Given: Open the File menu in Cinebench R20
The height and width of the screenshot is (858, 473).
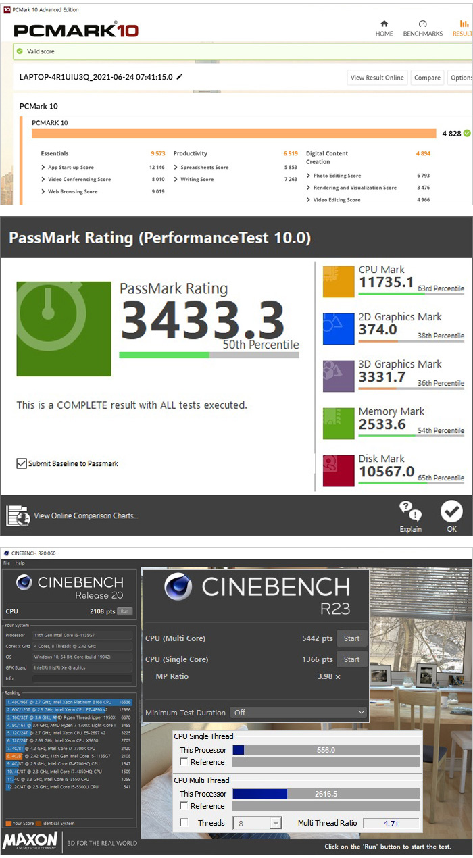Looking at the screenshot, I should (7, 563).
